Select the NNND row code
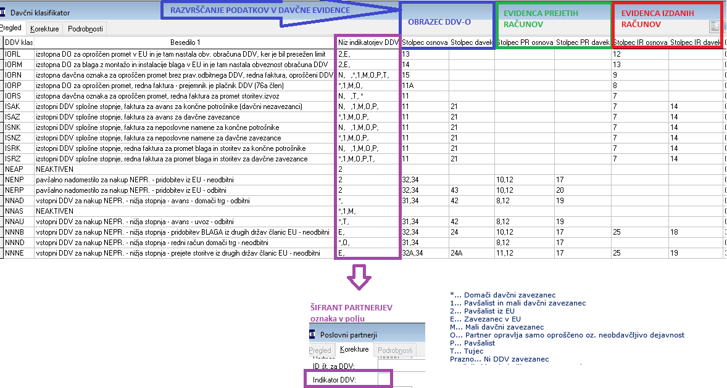 tap(14, 242)
